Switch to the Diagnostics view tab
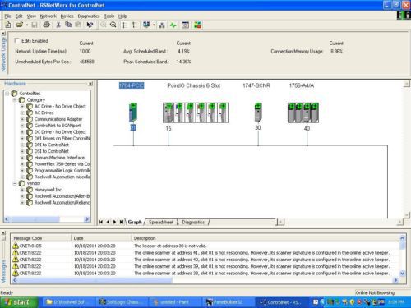The width and height of the screenshot is (411, 308). tap(193, 222)
